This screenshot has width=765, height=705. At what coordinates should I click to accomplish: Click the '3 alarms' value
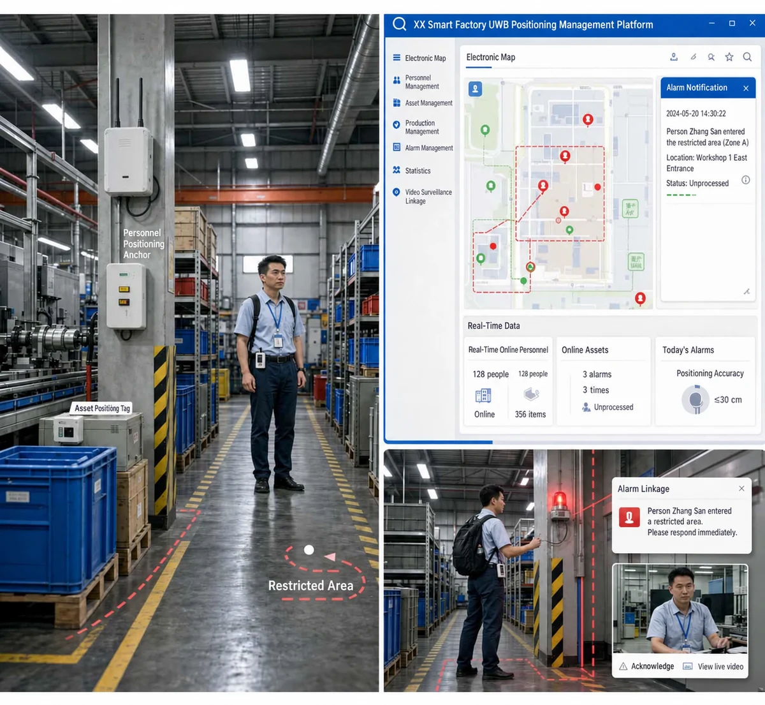(x=597, y=375)
